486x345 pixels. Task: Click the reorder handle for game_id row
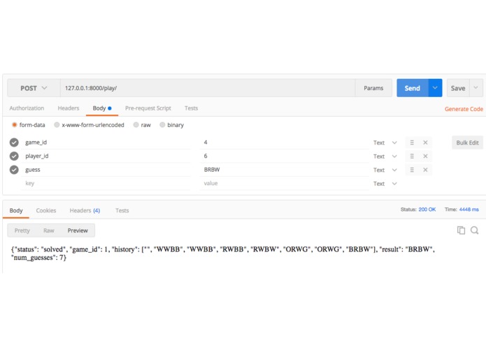[412, 142]
